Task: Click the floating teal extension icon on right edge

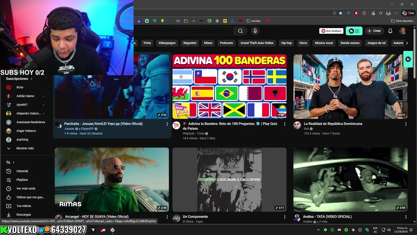Action: (x=408, y=59)
